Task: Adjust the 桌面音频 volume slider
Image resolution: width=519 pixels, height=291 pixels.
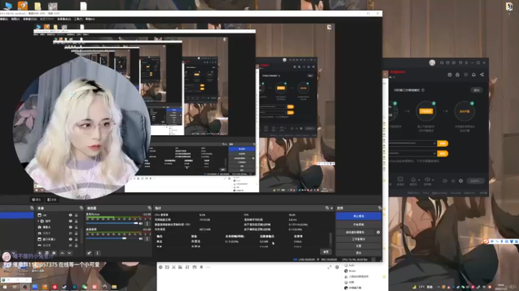Action: click(112, 238)
